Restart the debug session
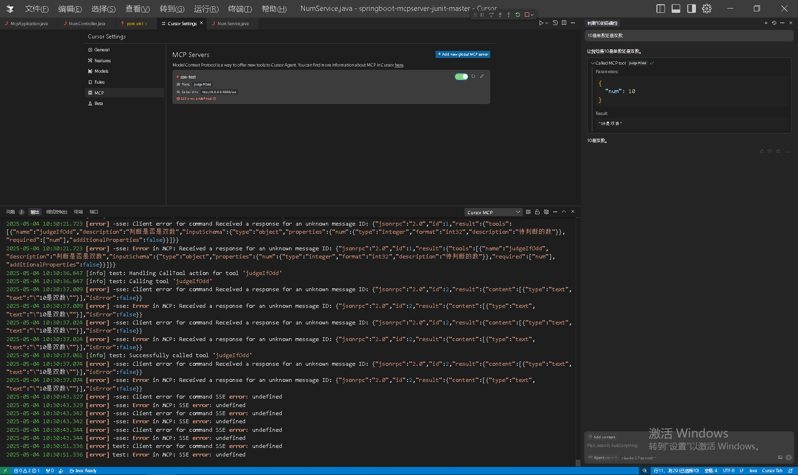 [x=518, y=15]
